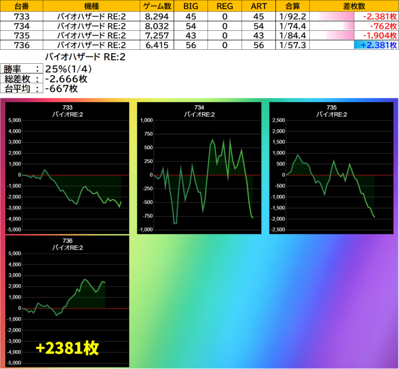
Task: Click the -667枚 average value
Action: (x=61, y=89)
